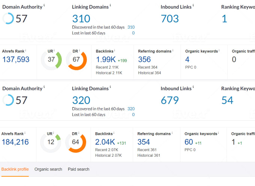Click info icon beside Ahrefs Rank above 137,593
The height and width of the screenshot is (186, 255).
pos(25,50)
